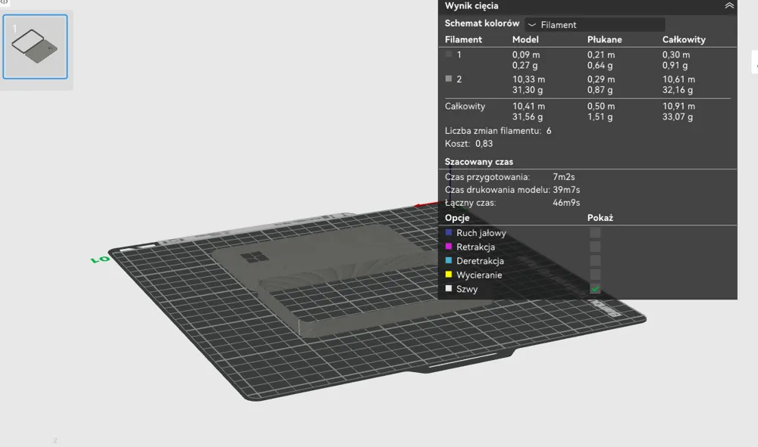Click total weight value 33,07 g
The image size is (758, 447).
677,116
